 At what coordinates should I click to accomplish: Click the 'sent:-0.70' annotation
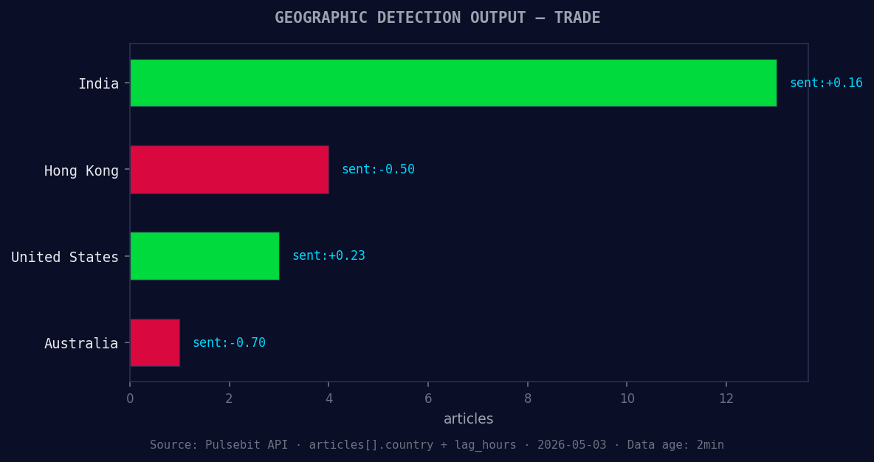(229, 342)
